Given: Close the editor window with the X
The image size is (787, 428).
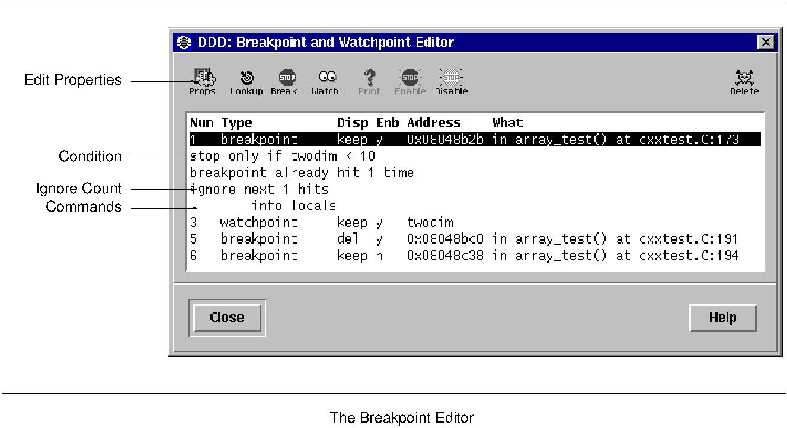Looking at the screenshot, I should point(766,42).
